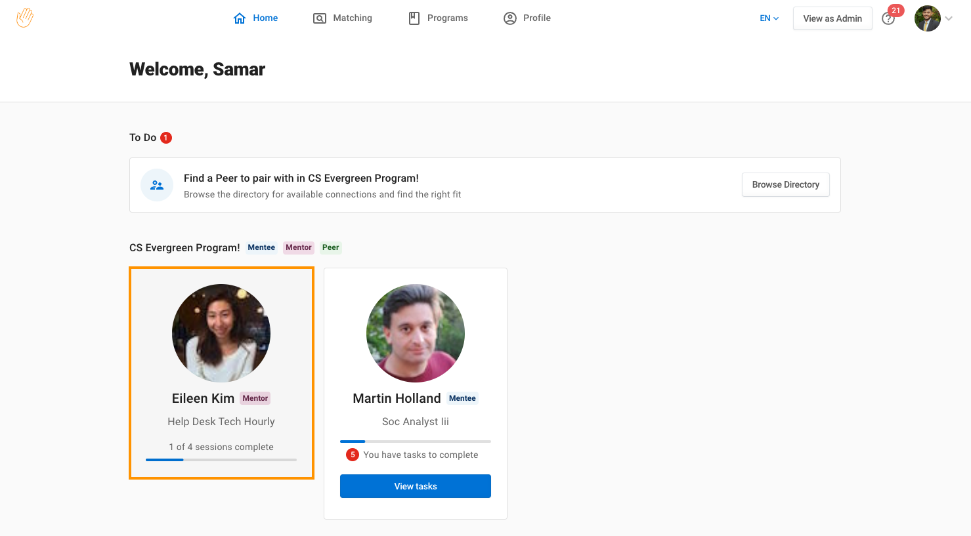Click Eileen Kim's profile photo
971x536 pixels.
pyautogui.click(x=221, y=333)
